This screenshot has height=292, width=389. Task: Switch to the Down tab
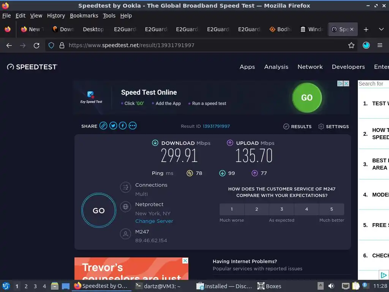coord(63,29)
